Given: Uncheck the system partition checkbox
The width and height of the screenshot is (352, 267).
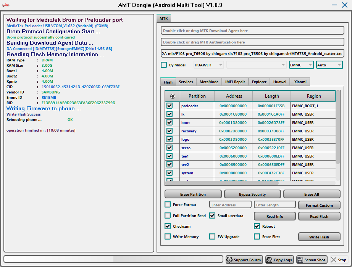Looking at the screenshot, I should pos(170,173).
